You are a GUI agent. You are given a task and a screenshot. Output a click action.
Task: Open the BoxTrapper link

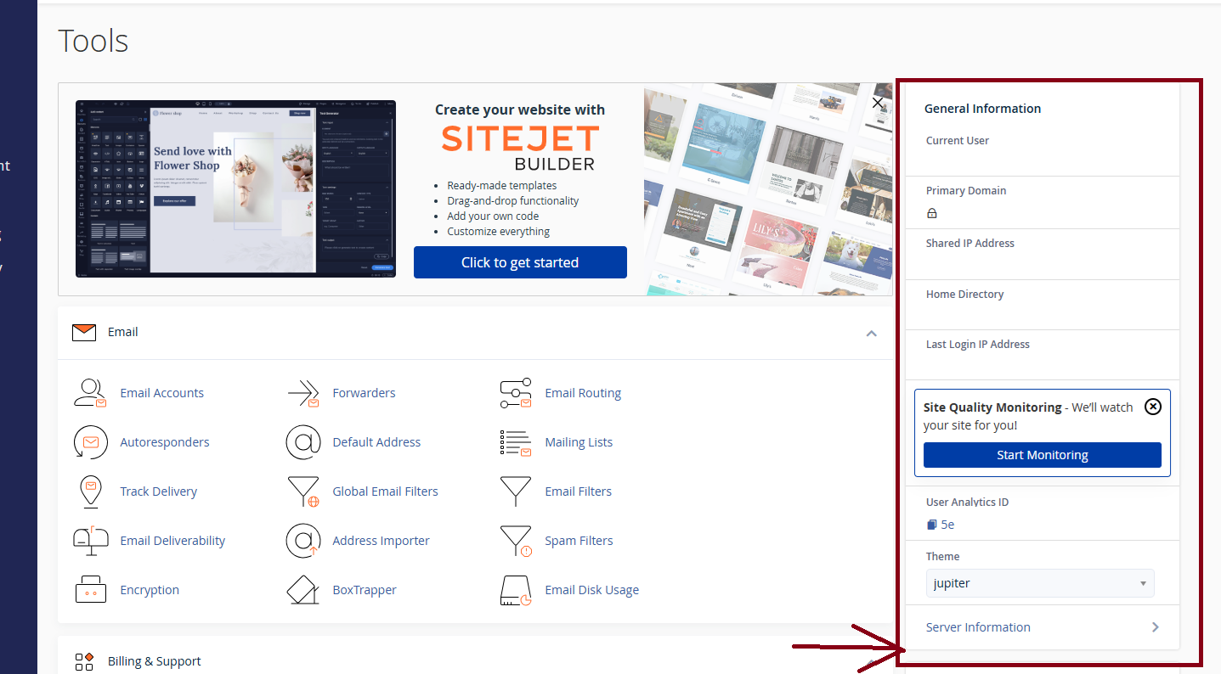coord(365,590)
